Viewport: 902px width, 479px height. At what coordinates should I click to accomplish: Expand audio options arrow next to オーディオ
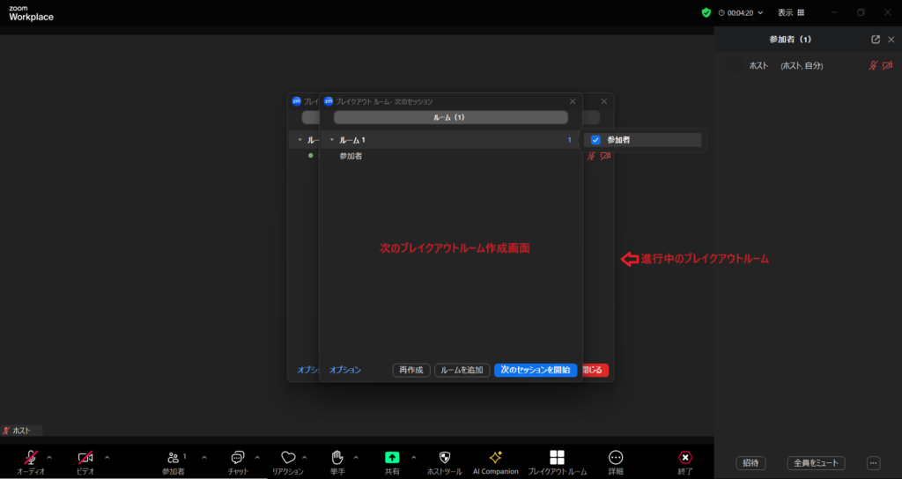[x=49, y=457]
